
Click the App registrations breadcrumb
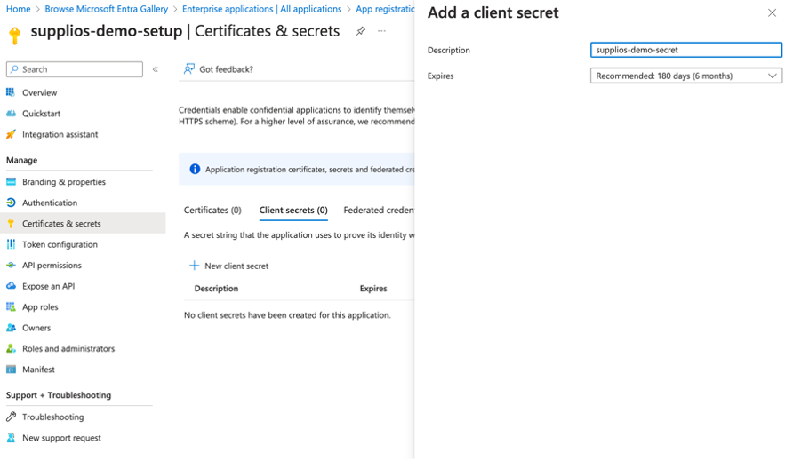click(x=385, y=9)
